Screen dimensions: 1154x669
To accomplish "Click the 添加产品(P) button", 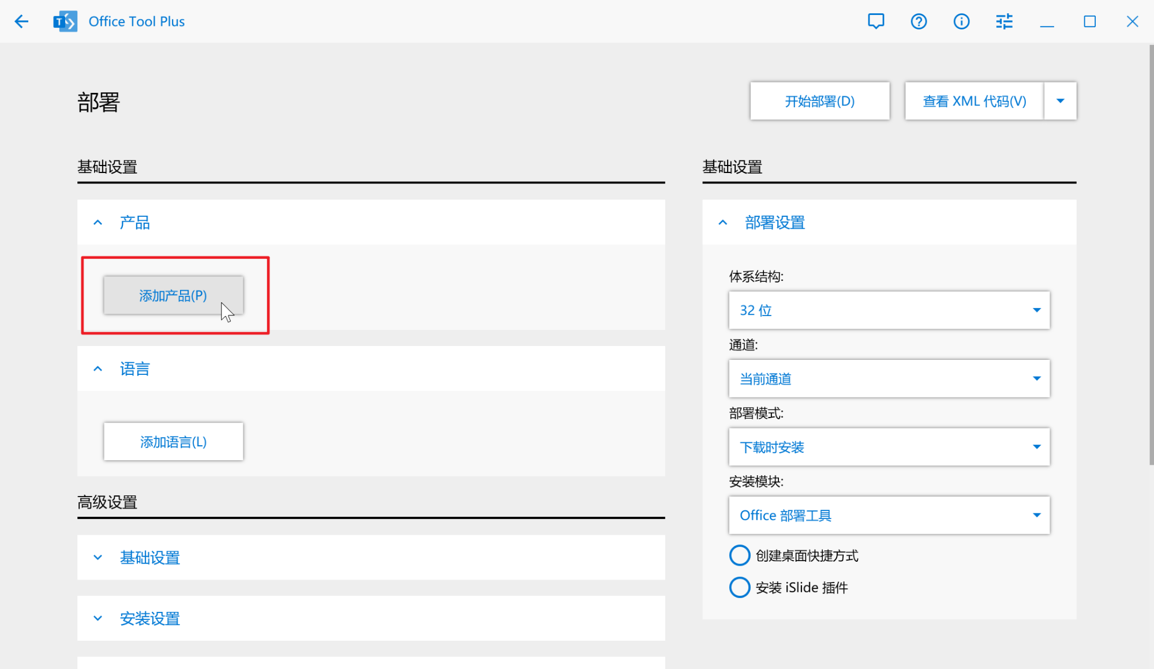I will 173,295.
